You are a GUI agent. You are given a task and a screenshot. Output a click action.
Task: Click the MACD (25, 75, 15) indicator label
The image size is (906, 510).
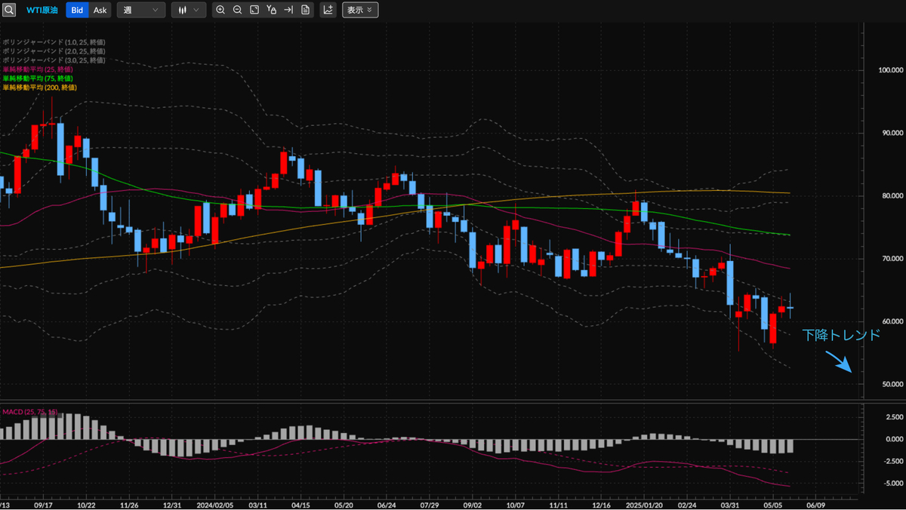click(29, 411)
